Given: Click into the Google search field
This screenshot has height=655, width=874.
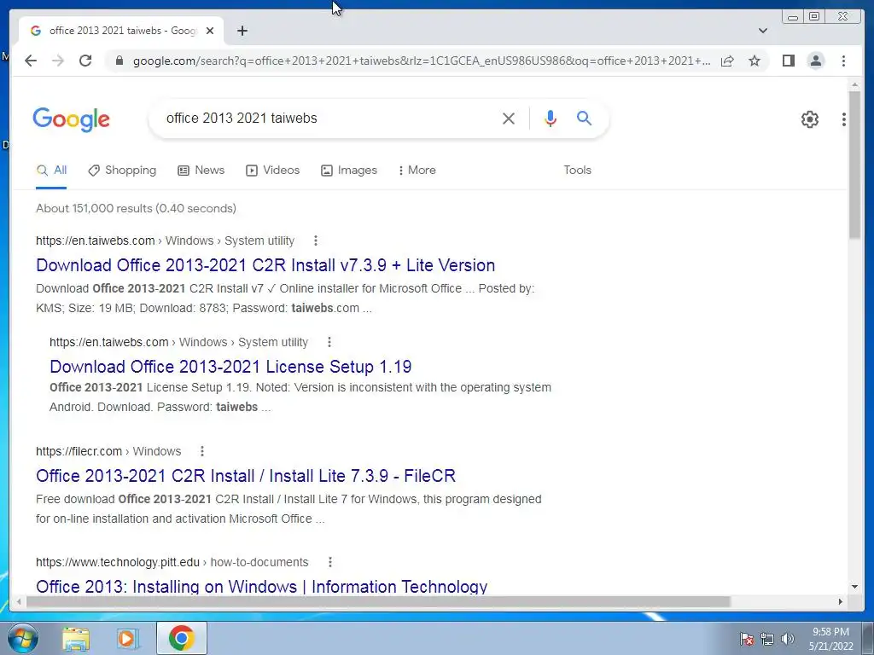Looking at the screenshot, I should tap(329, 118).
